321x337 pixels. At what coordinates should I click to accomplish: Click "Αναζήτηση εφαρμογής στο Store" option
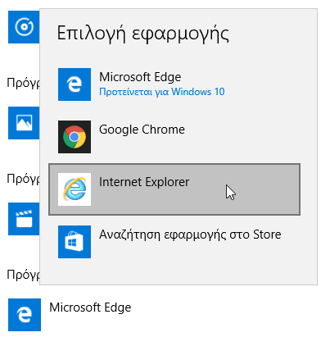coord(190,235)
